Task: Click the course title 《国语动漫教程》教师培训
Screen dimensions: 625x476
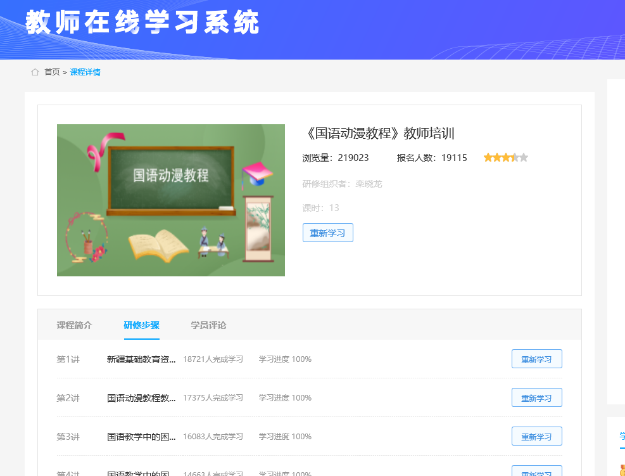Action: pyautogui.click(x=379, y=133)
